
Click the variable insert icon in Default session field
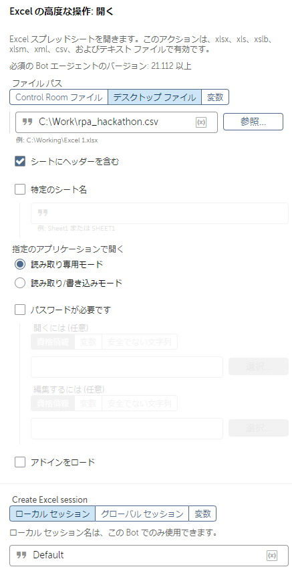click(272, 555)
